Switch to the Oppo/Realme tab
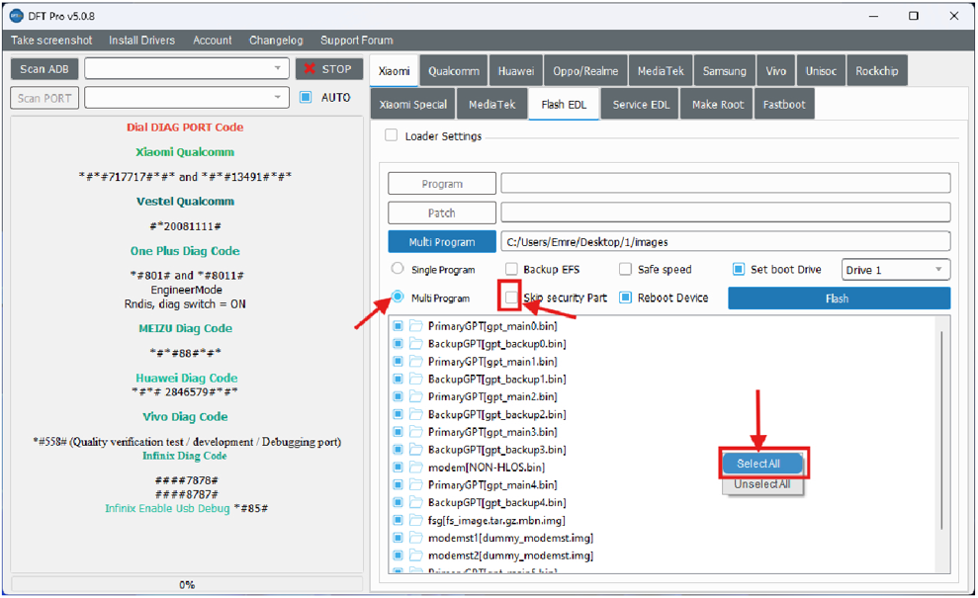This screenshot has height=598, width=978. [585, 70]
